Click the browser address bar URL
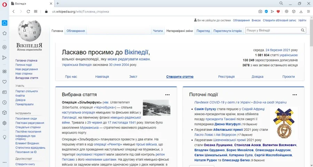Viewport: 313px width, 167px height. click(80, 11)
